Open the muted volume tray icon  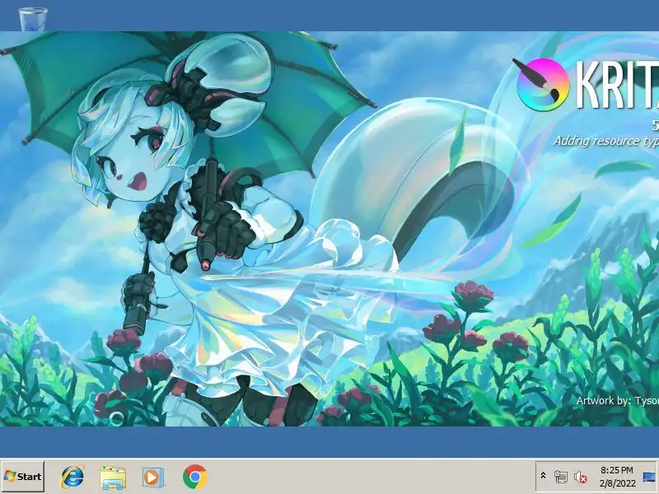point(581,478)
